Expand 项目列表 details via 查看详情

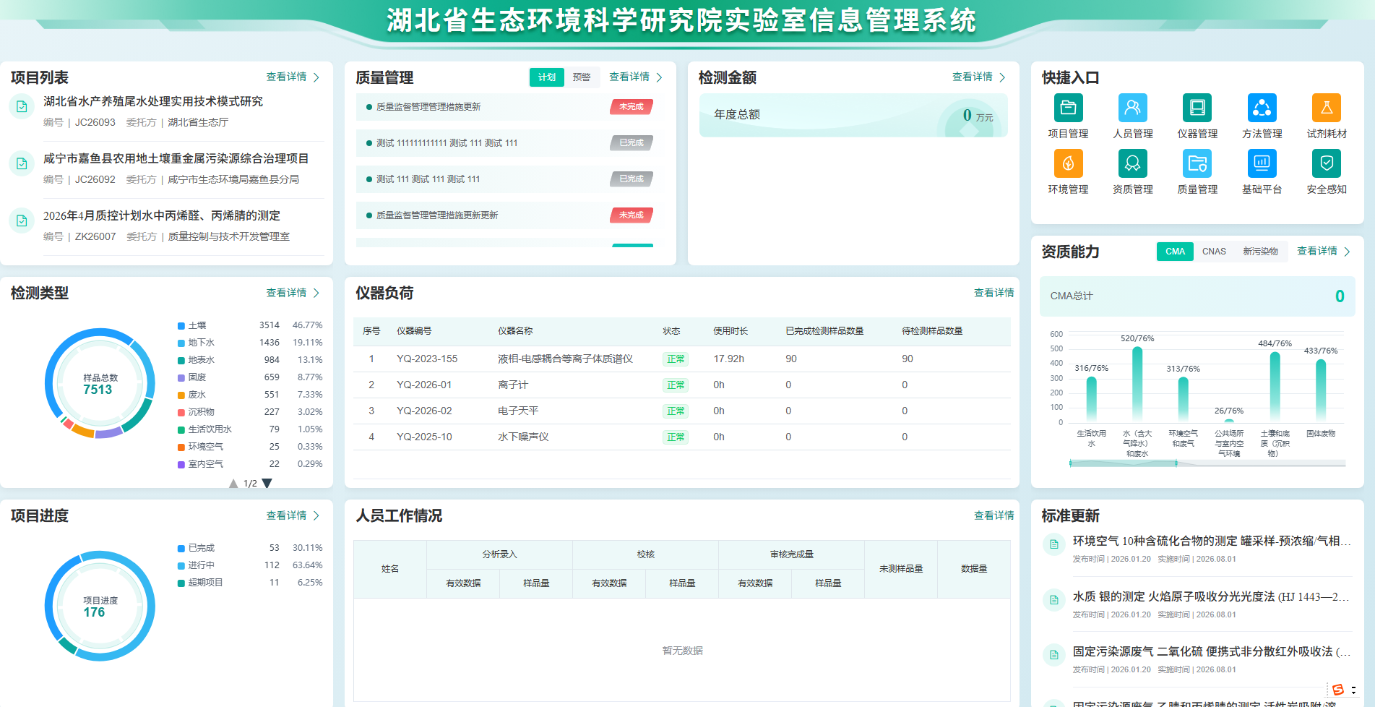tap(293, 77)
